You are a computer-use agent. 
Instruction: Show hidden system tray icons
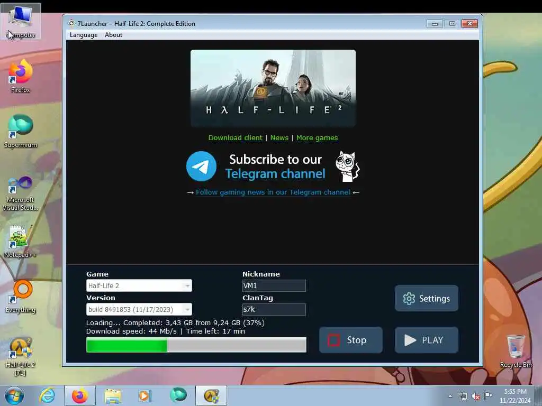pyautogui.click(x=450, y=396)
